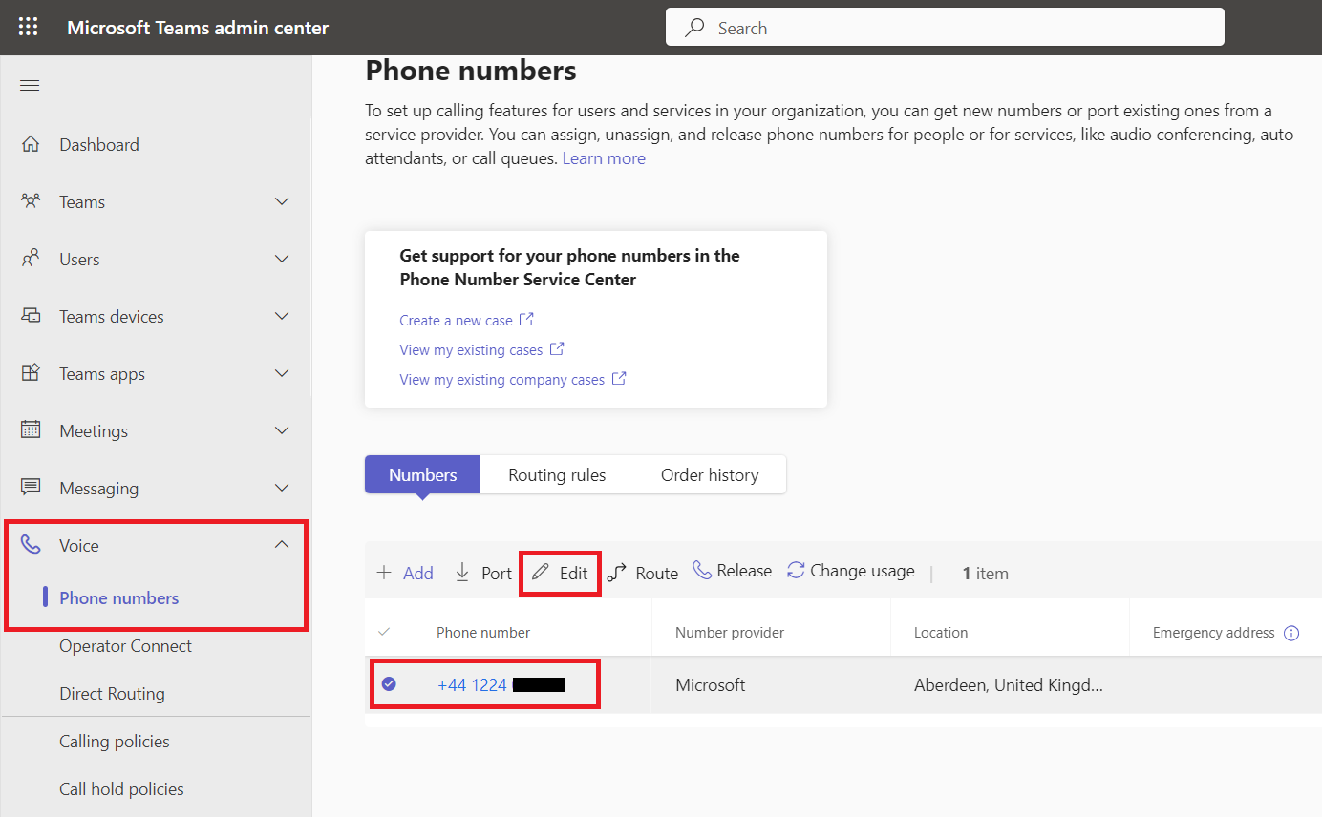Expand the Teams apps section chevron

pyautogui.click(x=282, y=373)
